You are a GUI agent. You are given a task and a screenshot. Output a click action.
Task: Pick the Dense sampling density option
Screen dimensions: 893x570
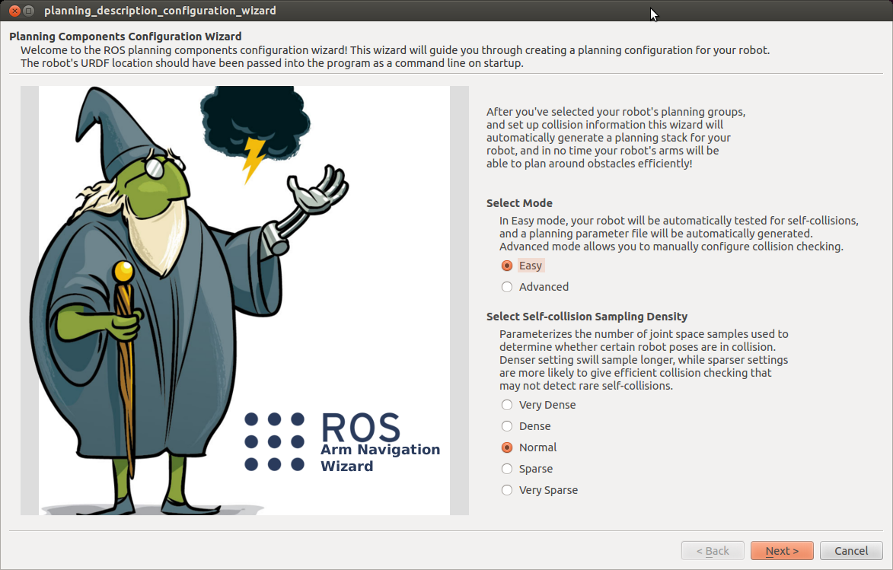click(x=507, y=426)
